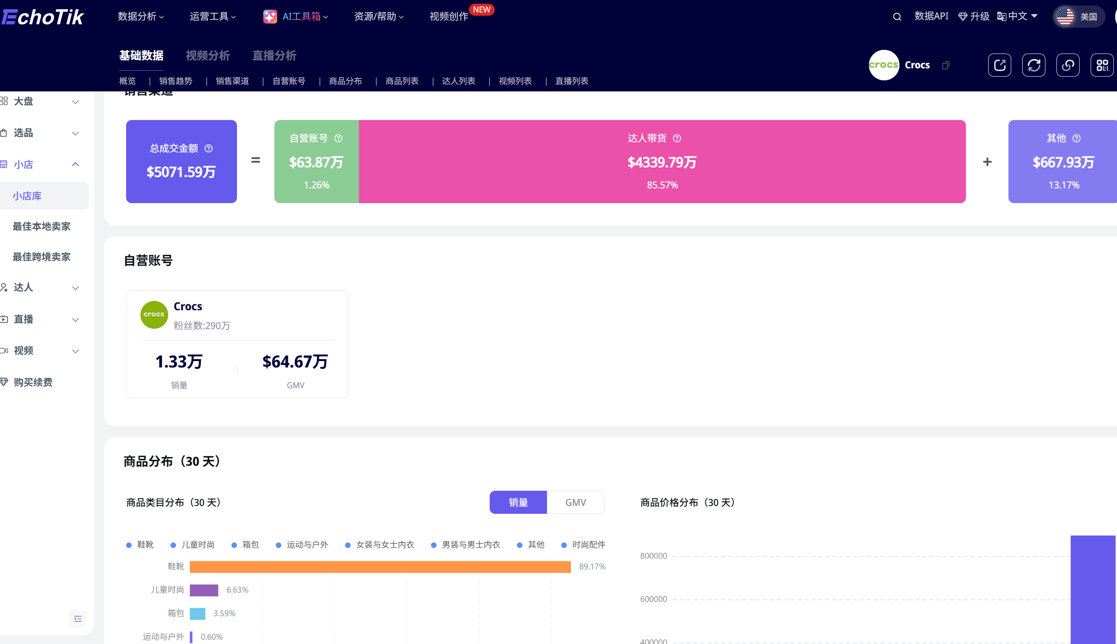Open the 数据分析 dropdown menu
The image size is (1117, 644).
tap(140, 16)
